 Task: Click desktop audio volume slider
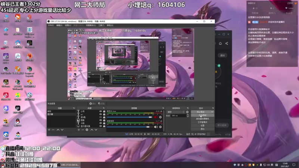[130, 127]
